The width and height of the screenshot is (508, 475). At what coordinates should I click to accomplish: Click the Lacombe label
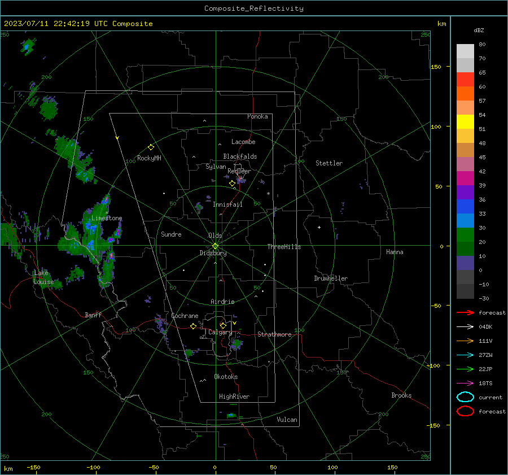pyautogui.click(x=243, y=142)
